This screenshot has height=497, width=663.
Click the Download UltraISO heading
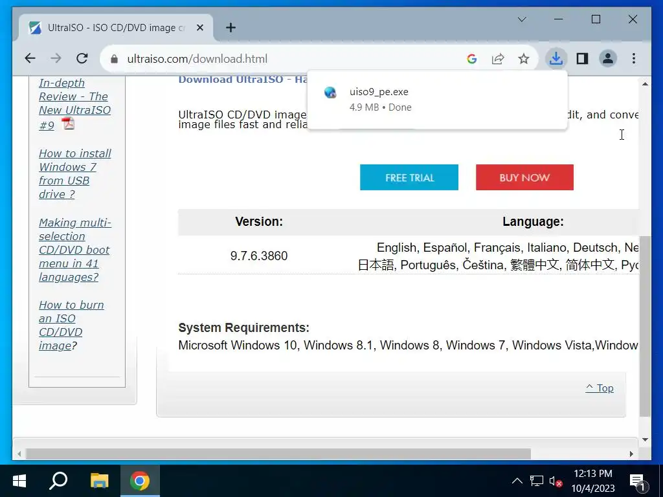pyautogui.click(x=243, y=80)
